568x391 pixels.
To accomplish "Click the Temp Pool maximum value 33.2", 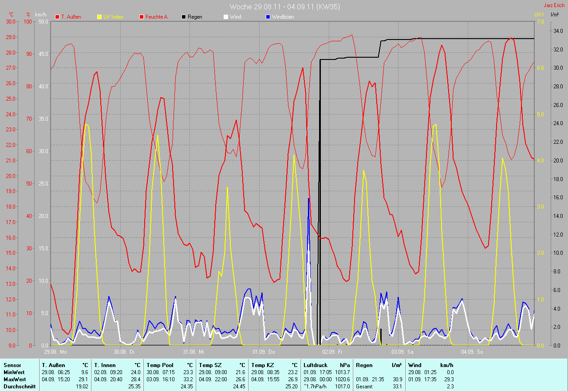I will point(187,379).
